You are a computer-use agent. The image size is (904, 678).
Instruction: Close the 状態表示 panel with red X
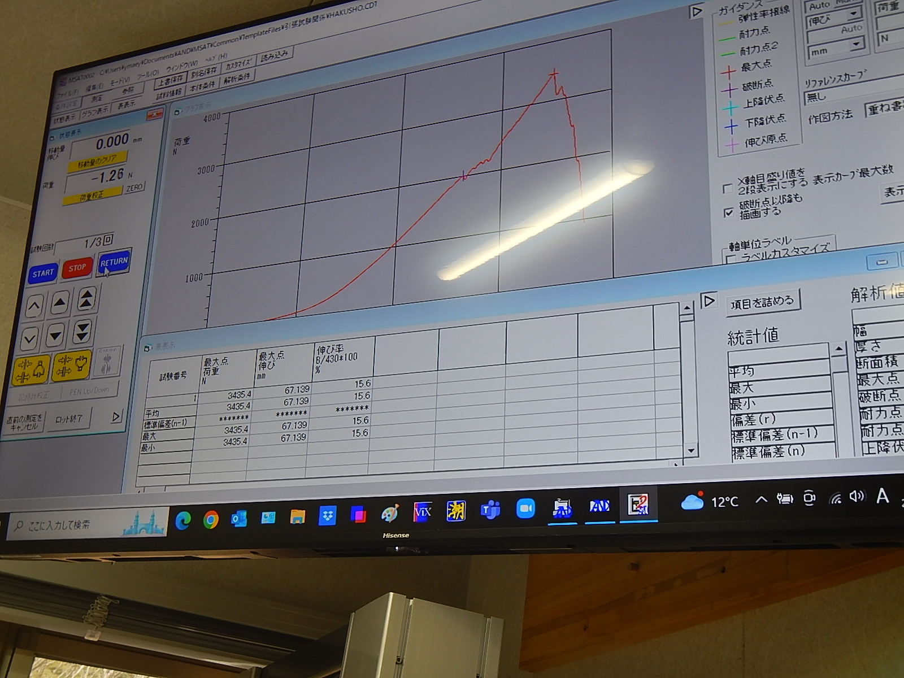tap(154, 115)
